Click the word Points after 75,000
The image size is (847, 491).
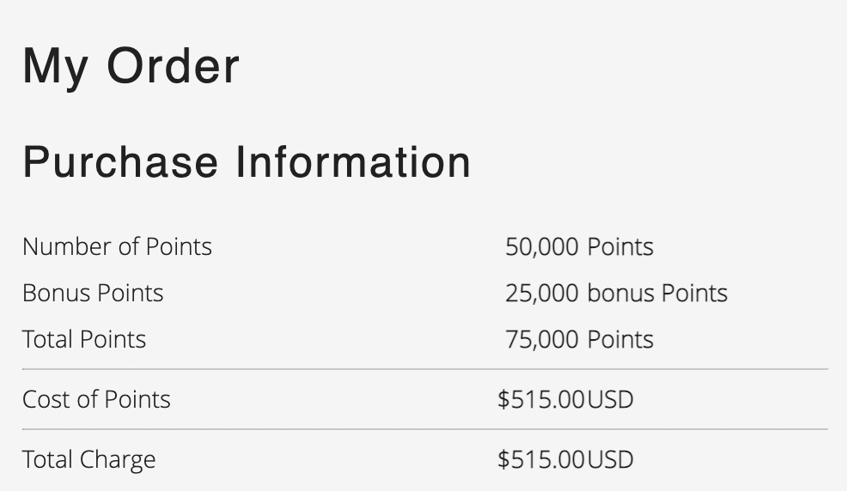620,340
